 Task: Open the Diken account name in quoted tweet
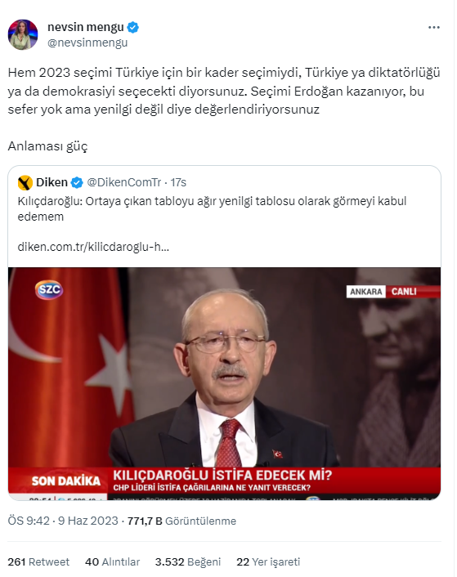(x=52, y=182)
